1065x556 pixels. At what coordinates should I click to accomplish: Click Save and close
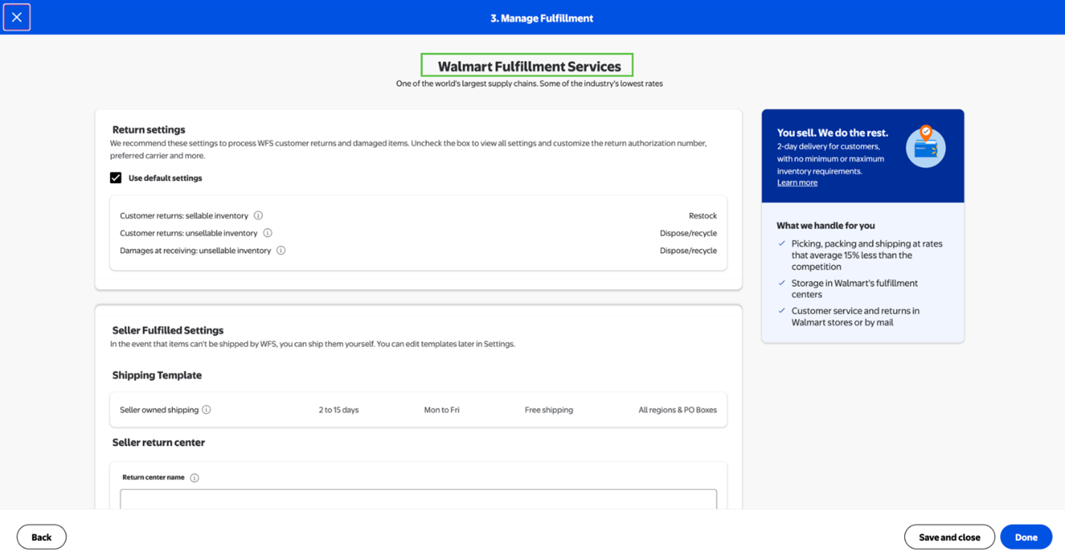(x=950, y=537)
